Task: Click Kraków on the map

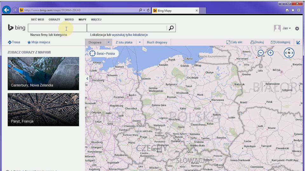Action: [x=199, y=142]
